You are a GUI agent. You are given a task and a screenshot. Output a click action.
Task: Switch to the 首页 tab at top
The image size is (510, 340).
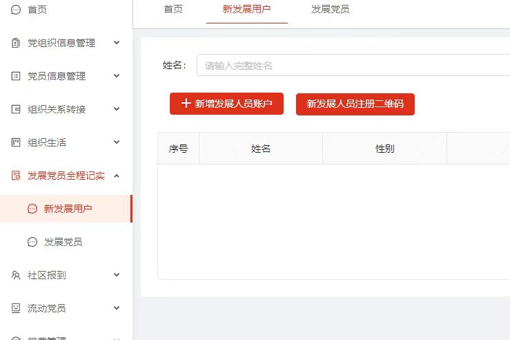(x=173, y=10)
